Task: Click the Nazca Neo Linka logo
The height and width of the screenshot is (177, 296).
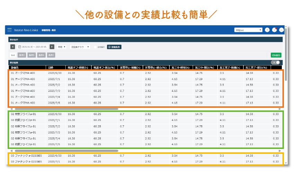Action: [26, 30]
